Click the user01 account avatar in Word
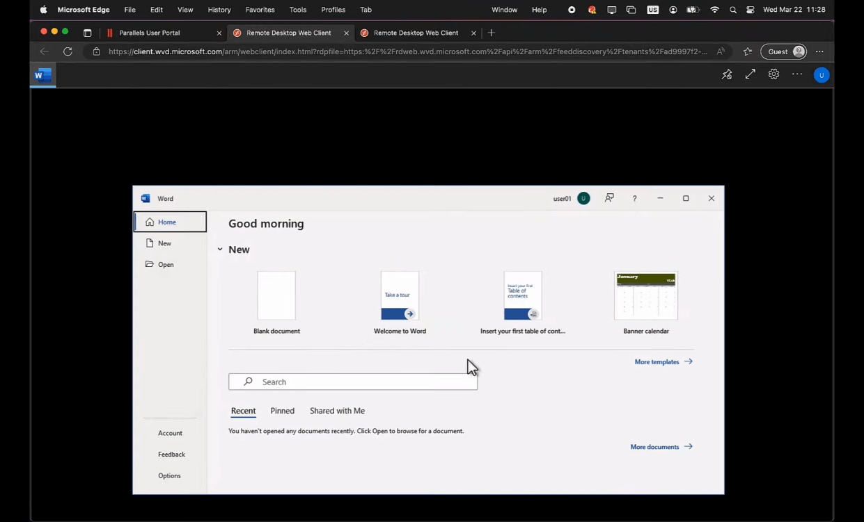The height and width of the screenshot is (522, 864). click(583, 199)
